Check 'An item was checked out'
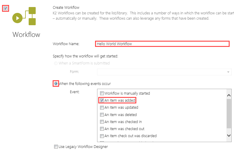The width and height of the screenshot is (234, 150). pyautogui.click(x=102, y=129)
